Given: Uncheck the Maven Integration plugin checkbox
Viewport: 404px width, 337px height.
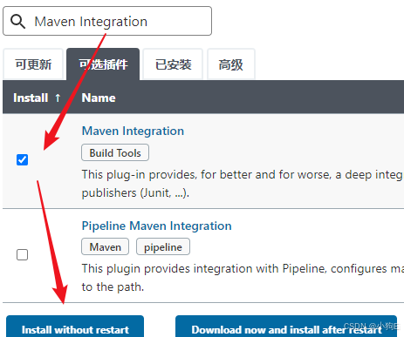Looking at the screenshot, I should (x=22, y=159).
